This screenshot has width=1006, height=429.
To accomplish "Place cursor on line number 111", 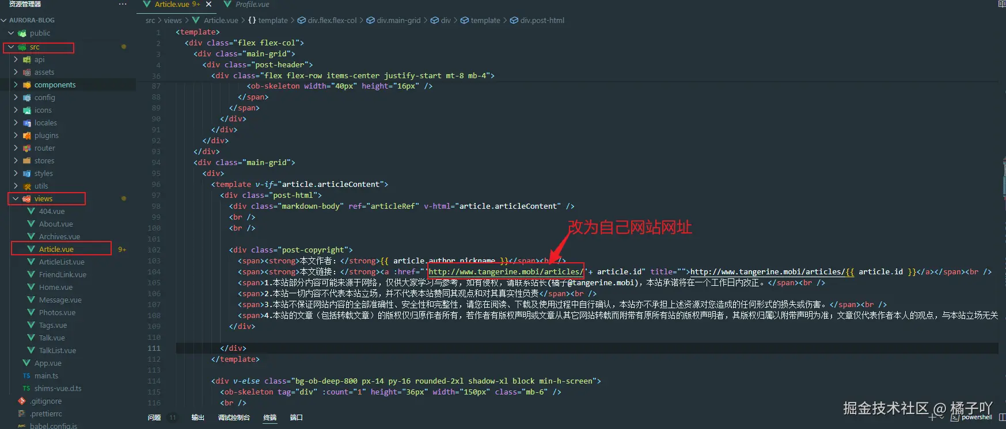I will click(154, 348).
